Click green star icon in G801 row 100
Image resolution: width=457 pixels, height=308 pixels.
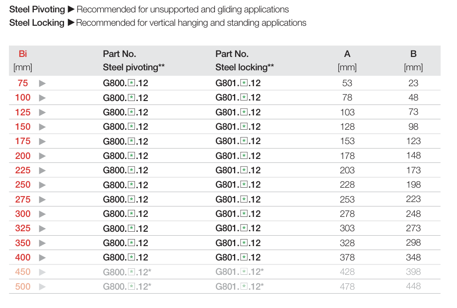point(244,98)
